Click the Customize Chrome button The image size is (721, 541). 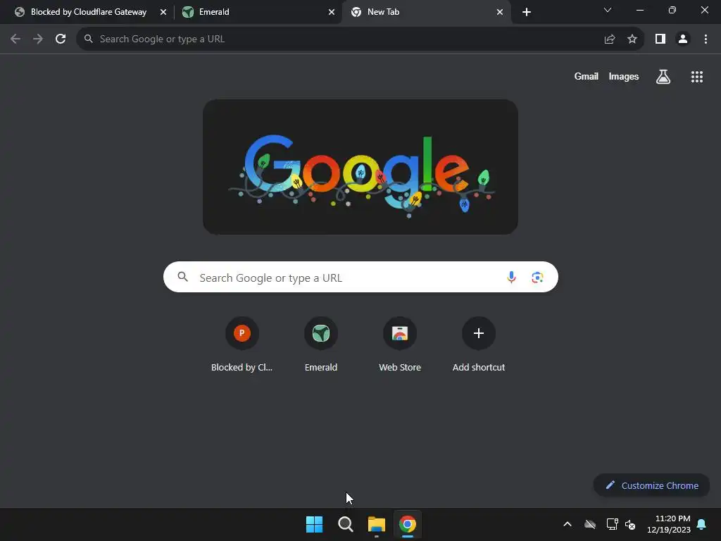coord(651,485)
